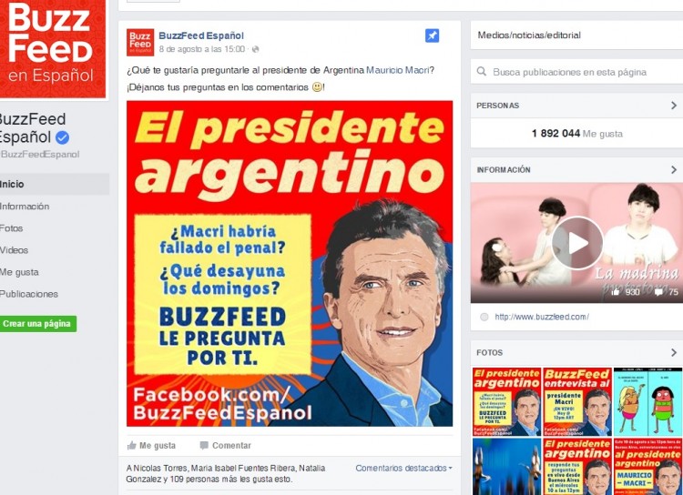Click the magnifier icon in the search box
683x495 pixels.
click(482, 71)
